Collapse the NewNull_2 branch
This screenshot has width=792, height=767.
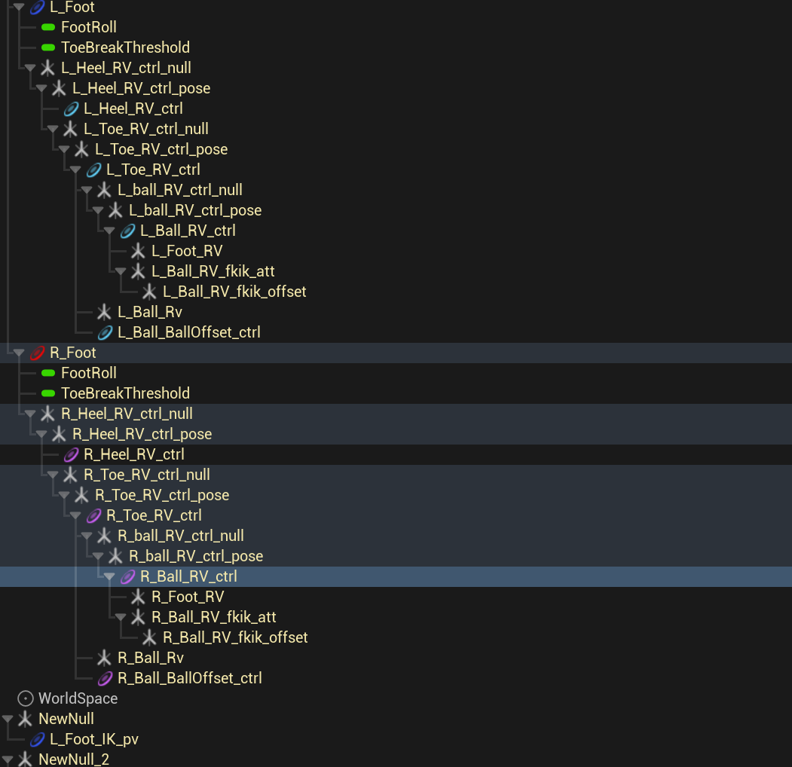point(8,759)
